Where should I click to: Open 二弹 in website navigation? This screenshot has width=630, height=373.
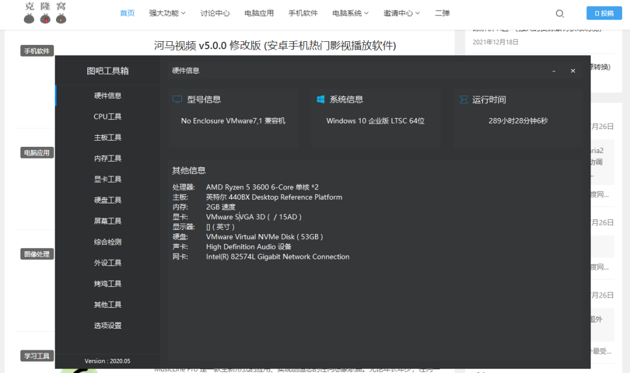click(442, 14)
